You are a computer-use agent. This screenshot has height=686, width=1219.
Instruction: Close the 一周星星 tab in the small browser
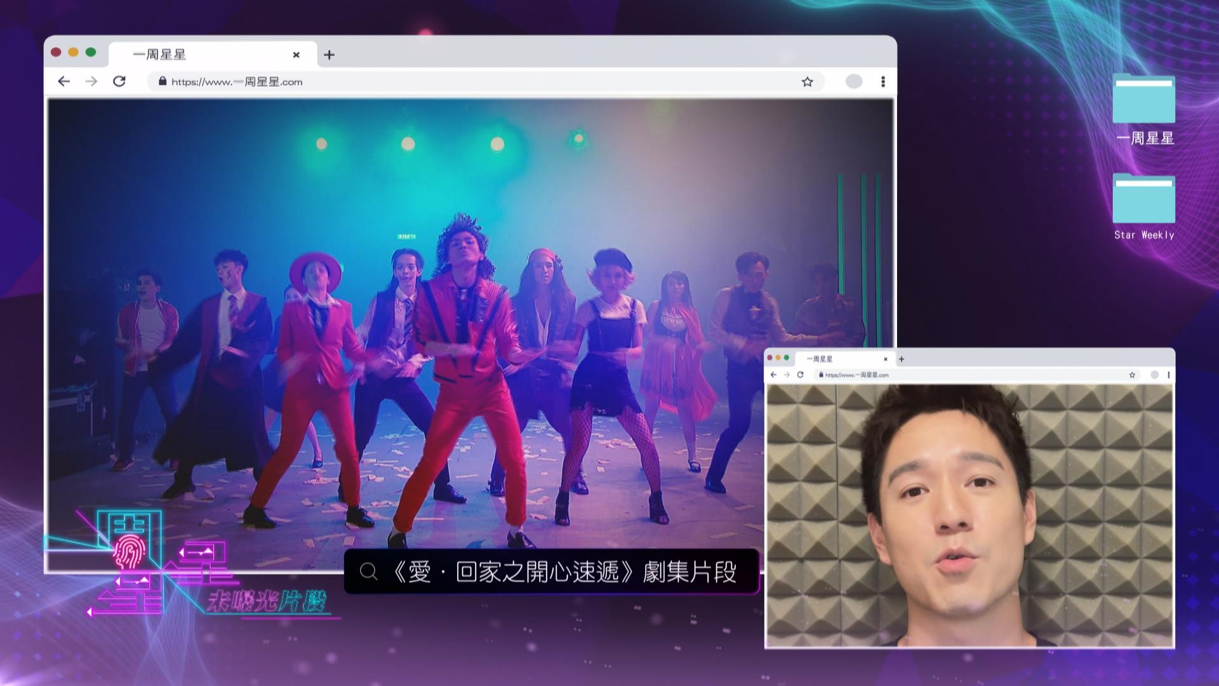[886, 359]
